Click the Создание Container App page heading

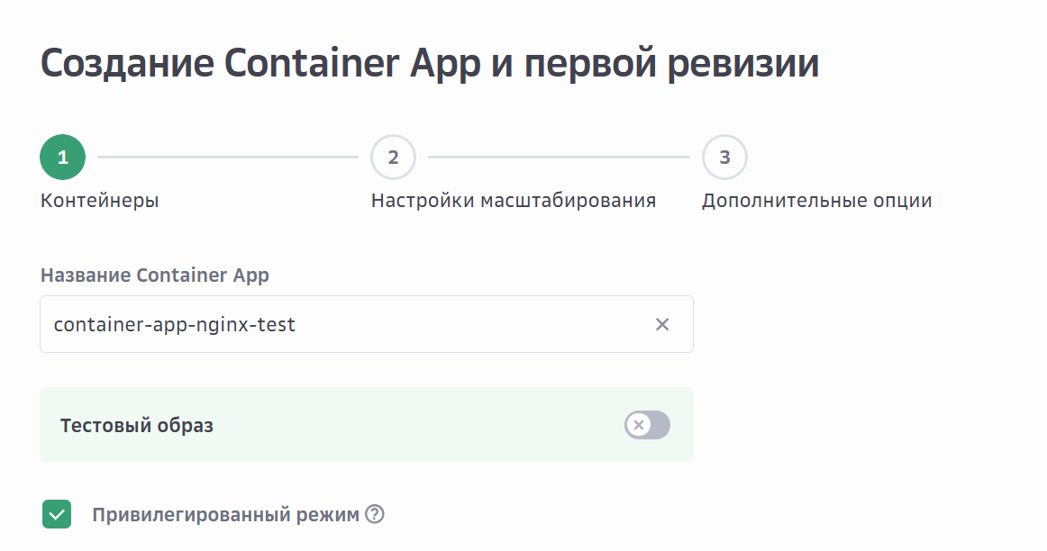429,64
